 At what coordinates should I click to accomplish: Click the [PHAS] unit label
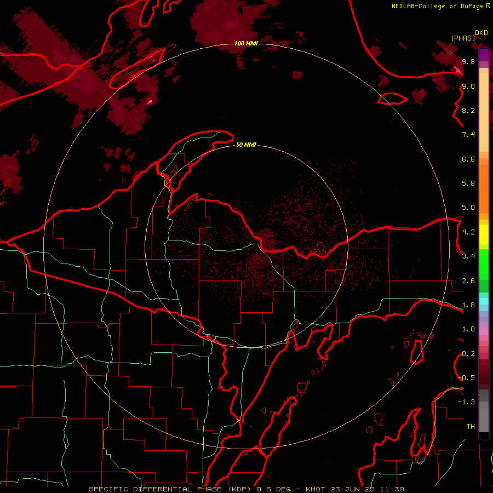[x=463, y=38]
